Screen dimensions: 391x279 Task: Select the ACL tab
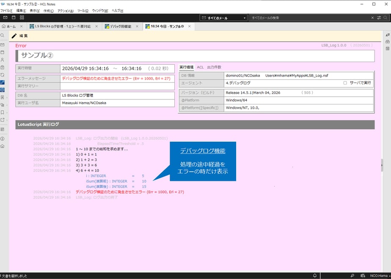tap(200, 67)
